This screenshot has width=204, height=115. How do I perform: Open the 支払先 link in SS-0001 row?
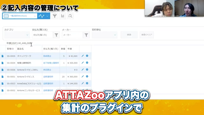[x=48, y=77]
